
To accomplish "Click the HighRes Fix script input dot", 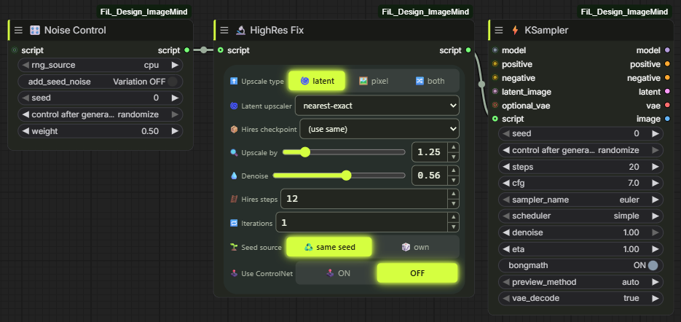I will pyautogui.click(x=220, y=50).
